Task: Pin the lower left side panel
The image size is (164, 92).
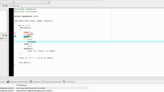Action: 3,35
